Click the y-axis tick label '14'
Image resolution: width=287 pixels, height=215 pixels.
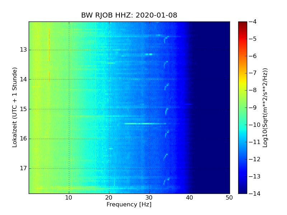23,79
